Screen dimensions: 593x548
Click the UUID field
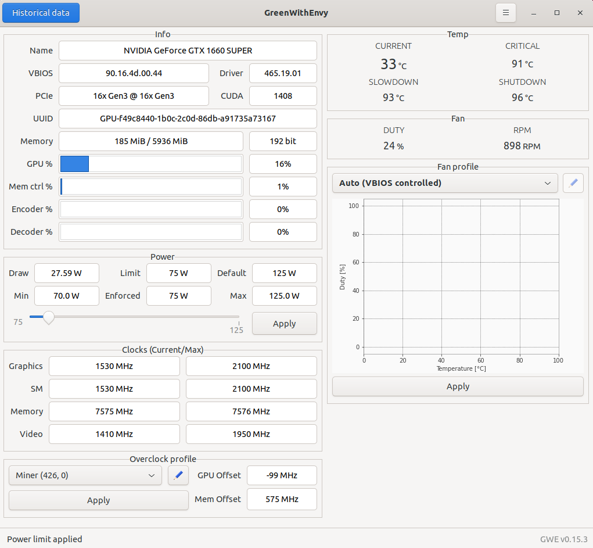[187, 119]
